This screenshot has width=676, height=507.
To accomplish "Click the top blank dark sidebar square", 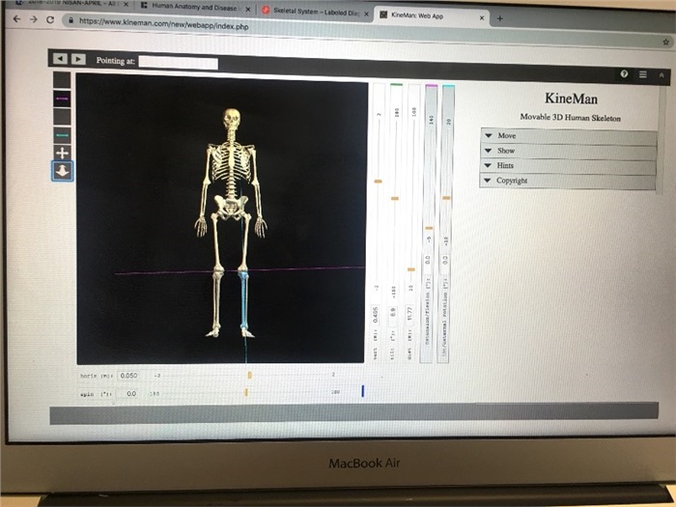I will click(x=62, y=80).
